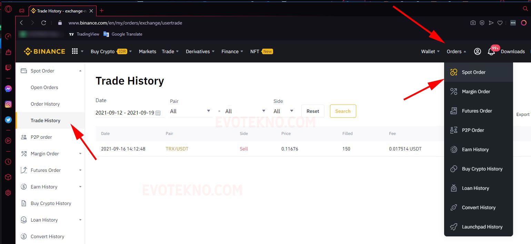The image size is (531, 244).
Task: Click the Binance notifications bell icon
Action: (x=491, y=52)
